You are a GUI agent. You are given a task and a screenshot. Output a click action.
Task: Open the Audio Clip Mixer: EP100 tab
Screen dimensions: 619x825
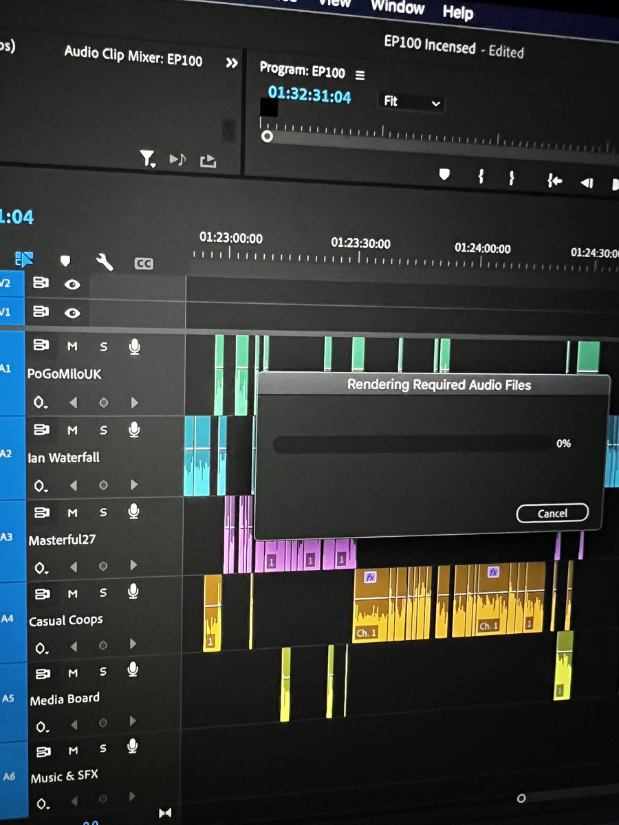[133, 56]
